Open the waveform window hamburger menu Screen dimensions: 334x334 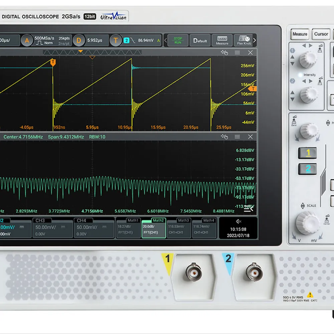(237, 53)
